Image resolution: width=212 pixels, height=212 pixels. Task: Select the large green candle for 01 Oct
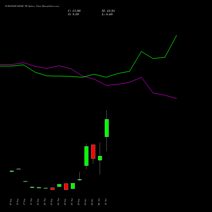tap(86, 156)
